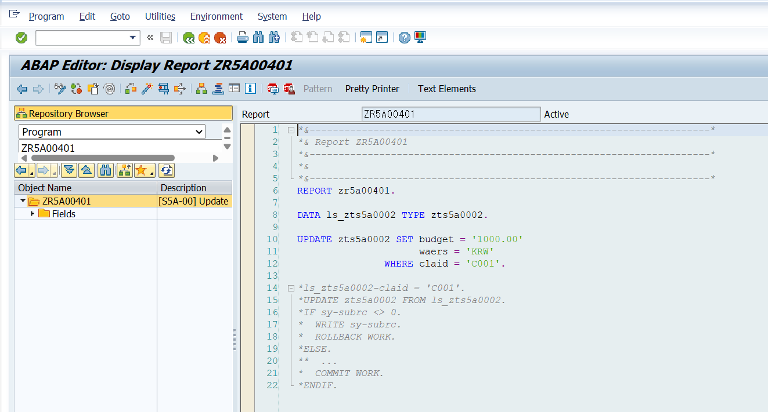Click the Find Next binoculars-plus icon

(x=275, y=38)
